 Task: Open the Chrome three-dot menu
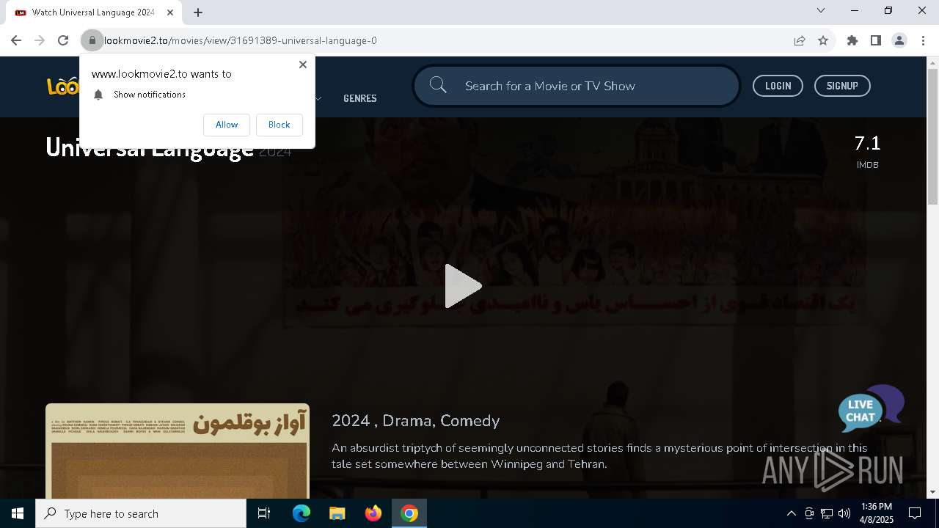click(x=922, y=40)
